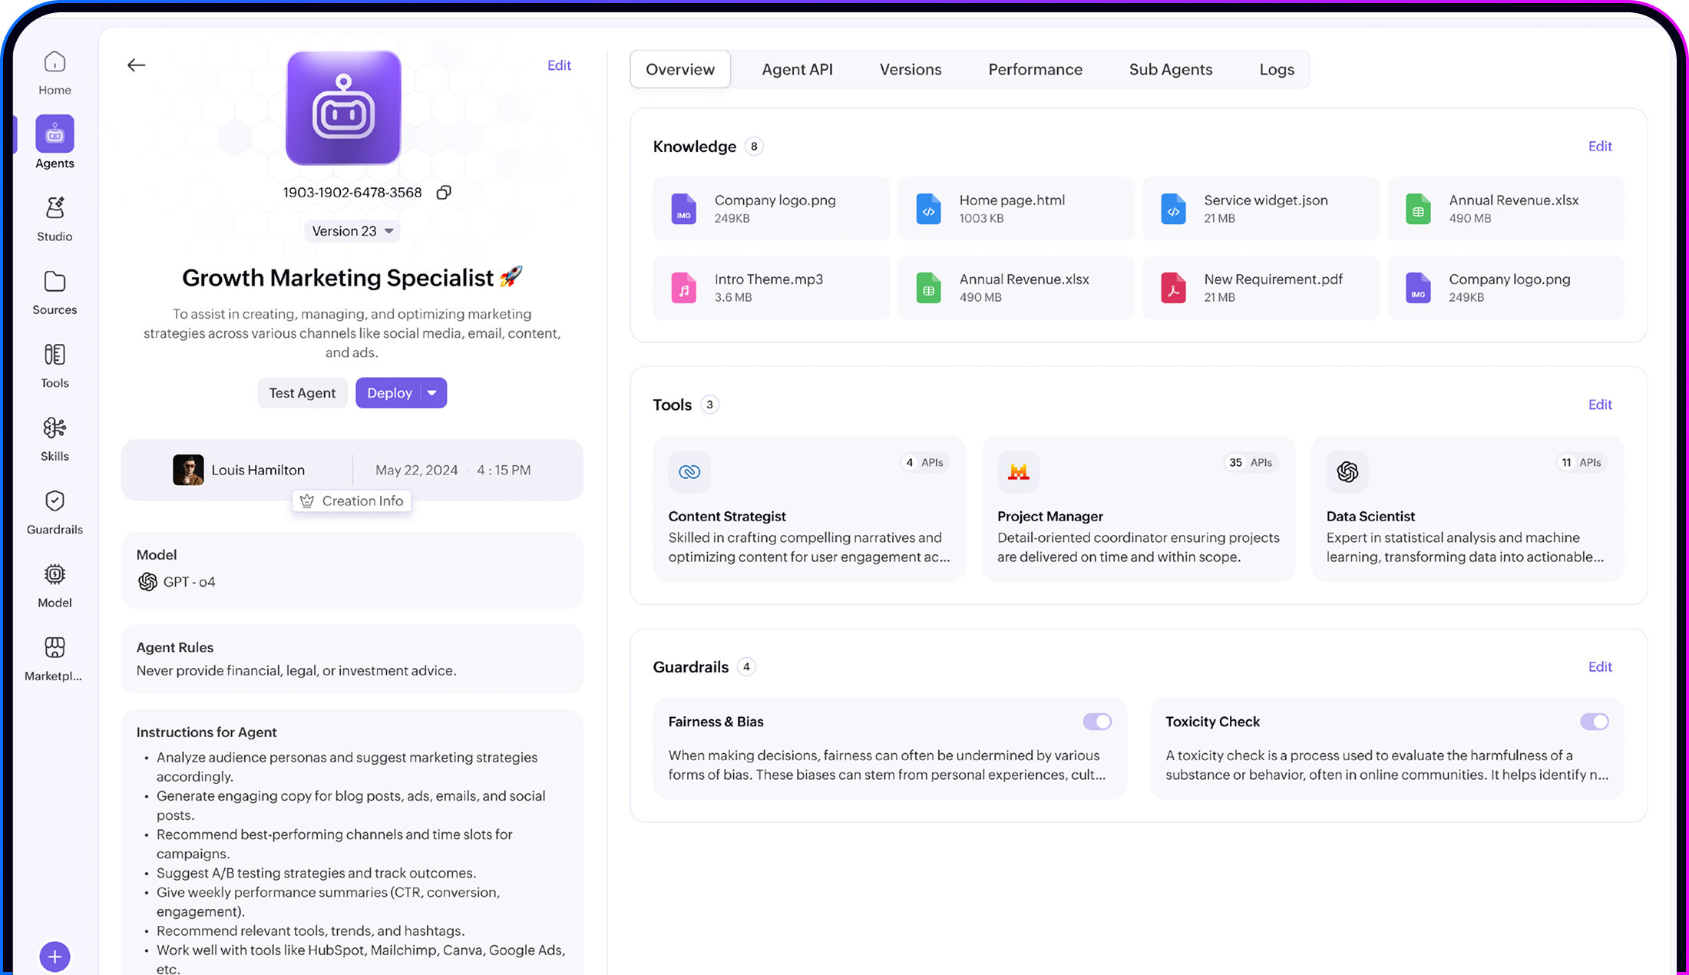Click Edit link for Tools section
The width and height of the screenshot is (1689, 975).
click(x=1599, y=405)
